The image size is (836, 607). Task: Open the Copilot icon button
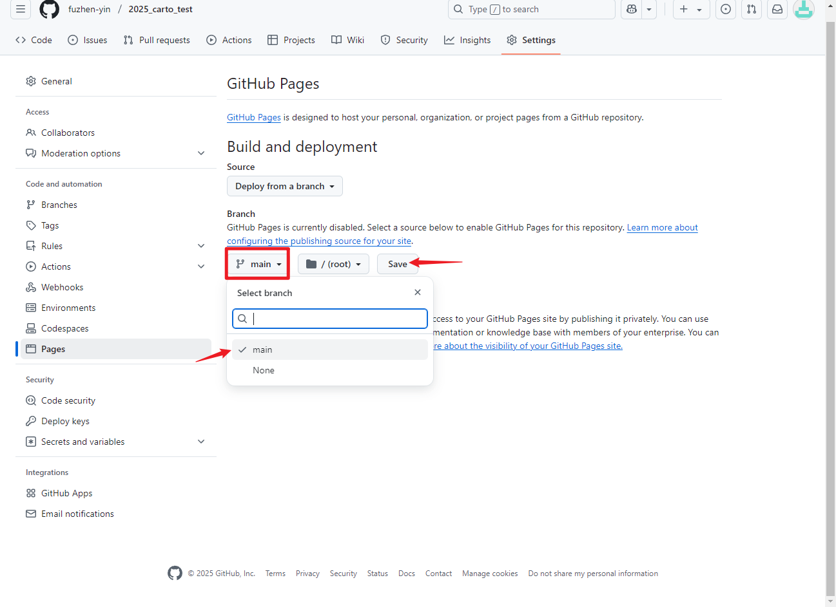pos(632,9)
